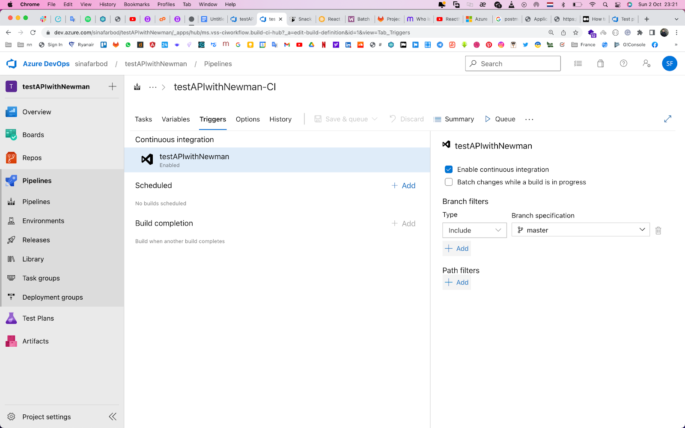The width and height of the screenshot is (685, 428).
Task: Switch to the Tasks tab
Action: point(143,119)
